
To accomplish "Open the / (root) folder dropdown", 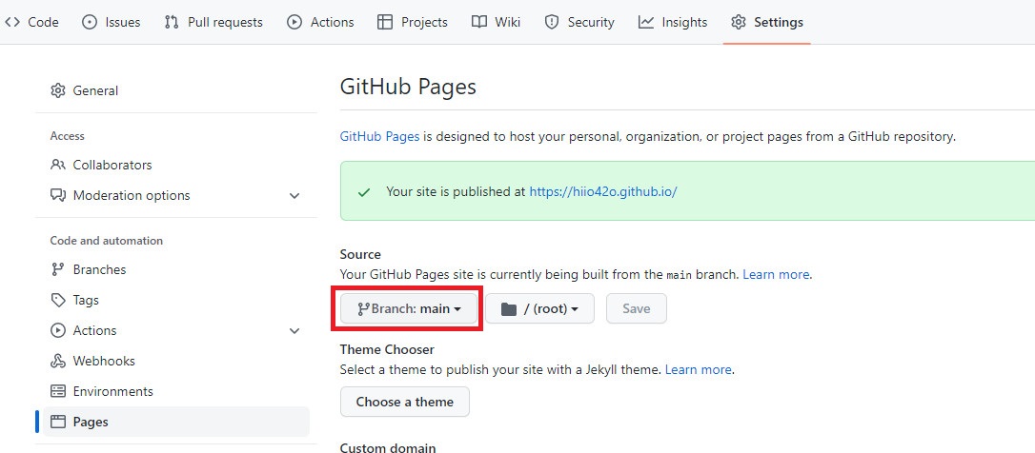I will [x=539, y=308].
